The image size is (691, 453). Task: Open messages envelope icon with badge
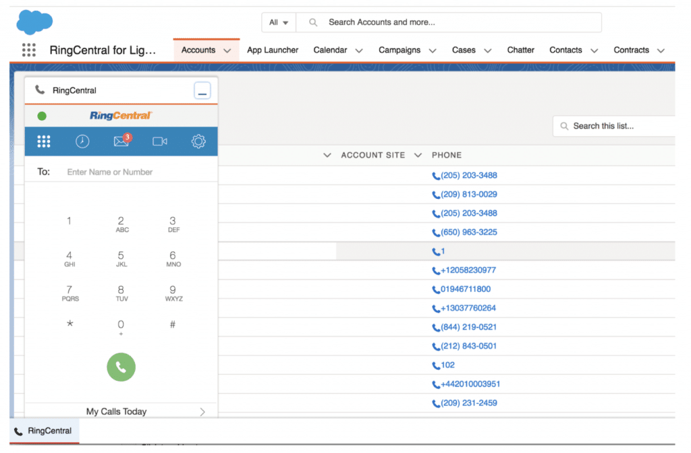point(121,141)
